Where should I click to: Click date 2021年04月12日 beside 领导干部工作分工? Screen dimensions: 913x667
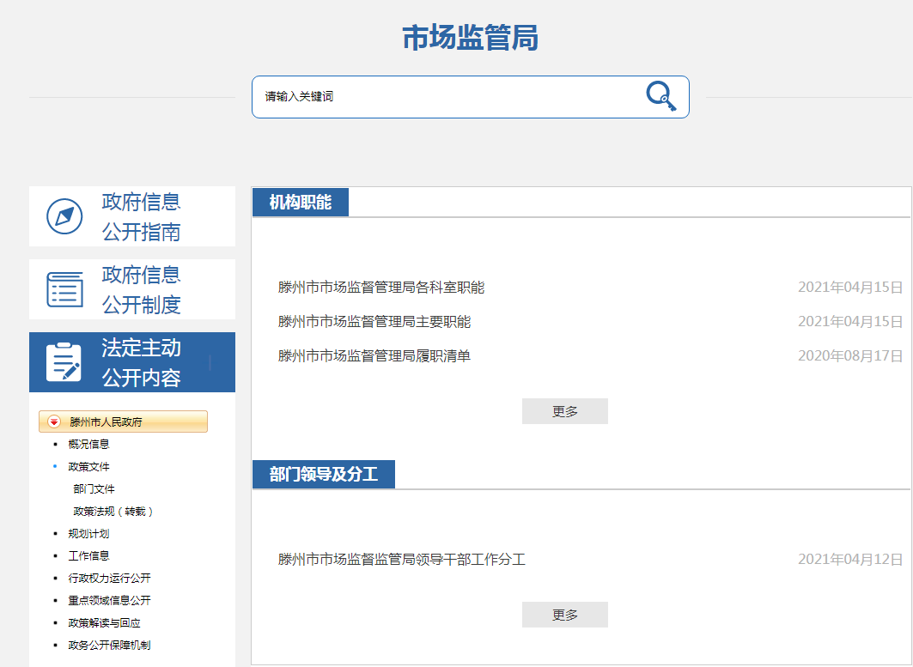[850, 560]
